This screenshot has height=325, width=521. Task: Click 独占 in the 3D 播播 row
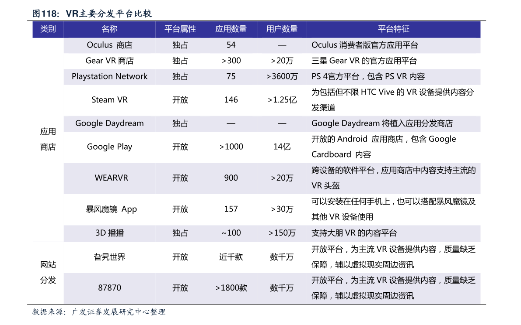[180, 233]
